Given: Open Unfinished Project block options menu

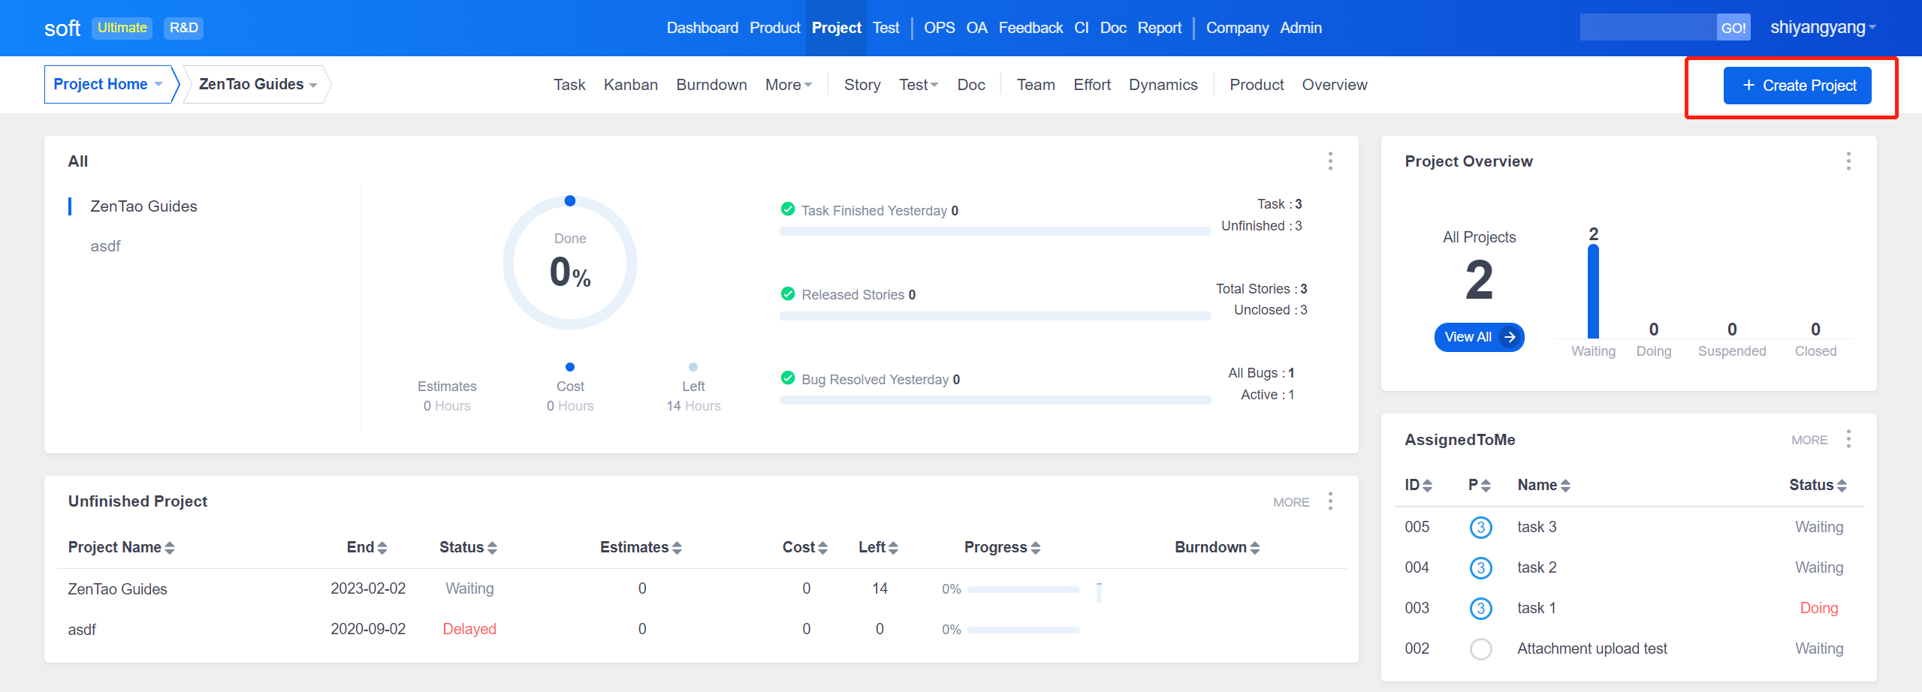Looking at the screenshot, I should 1330,501.
